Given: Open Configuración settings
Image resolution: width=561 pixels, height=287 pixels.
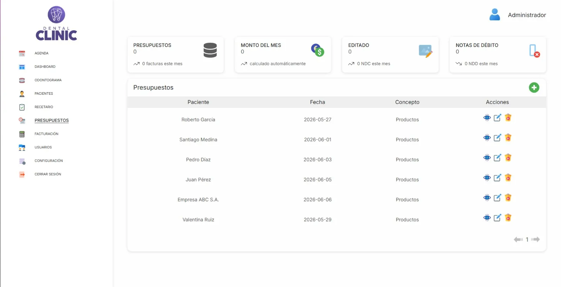Looking at the screenshot, I should (49, 161).
